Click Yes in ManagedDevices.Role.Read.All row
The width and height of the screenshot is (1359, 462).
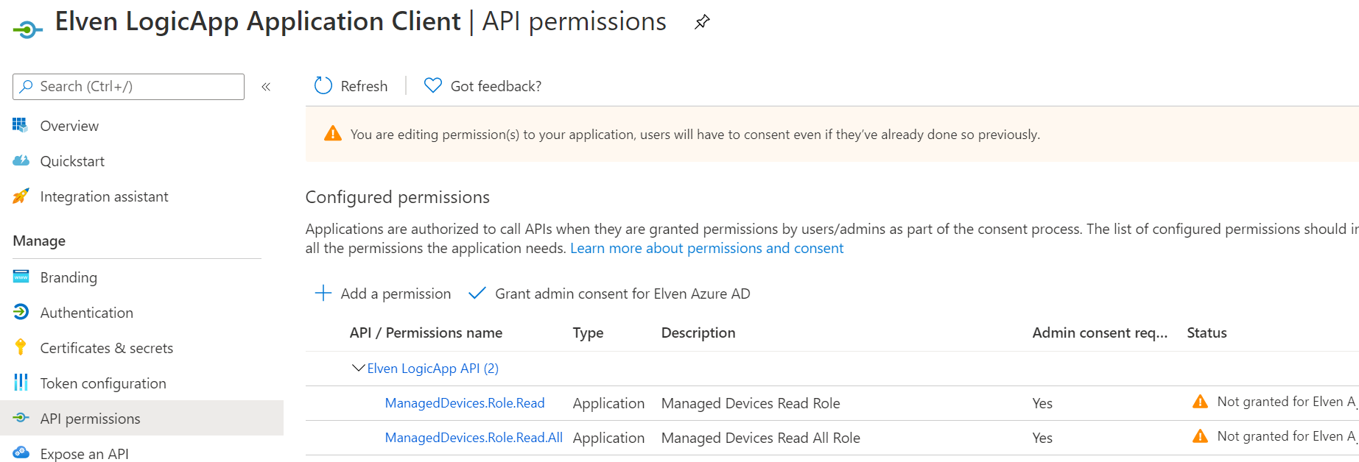(x=1042, y=438)
